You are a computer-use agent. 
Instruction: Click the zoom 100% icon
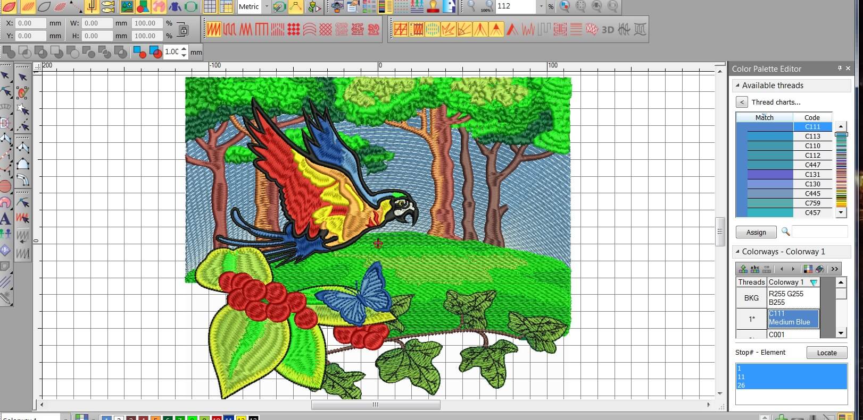pos(486,6)
